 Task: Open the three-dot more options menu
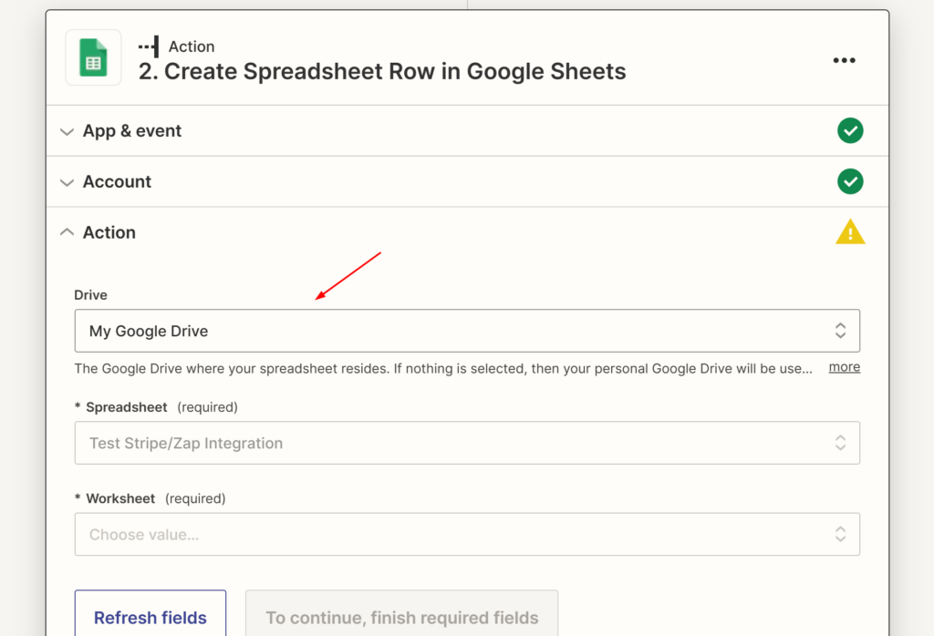pos(844,60)
